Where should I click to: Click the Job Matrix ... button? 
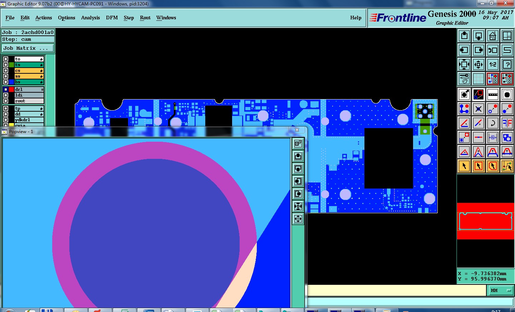click(28, 48)
